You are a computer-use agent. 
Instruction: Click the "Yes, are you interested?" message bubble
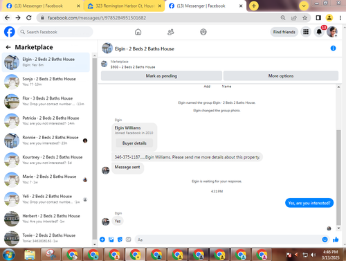tap(309, 203)
